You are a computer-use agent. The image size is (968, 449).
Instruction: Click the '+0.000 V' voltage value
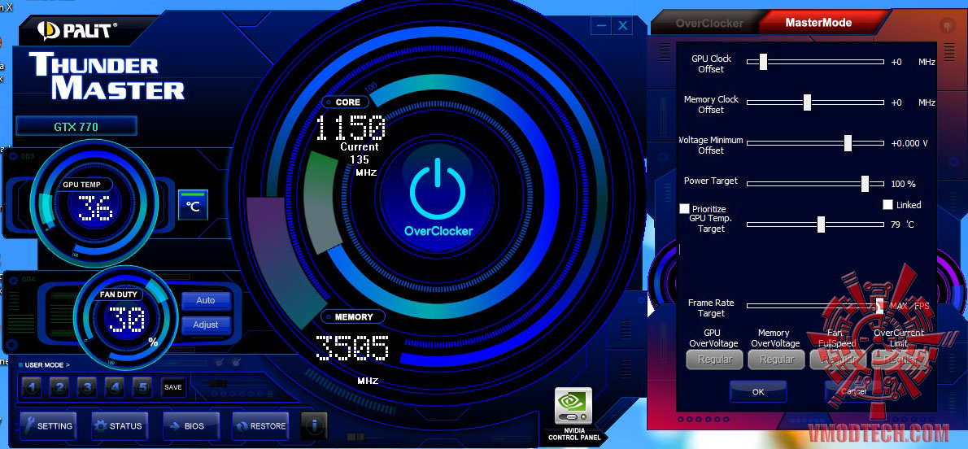[x=909, y=143]
